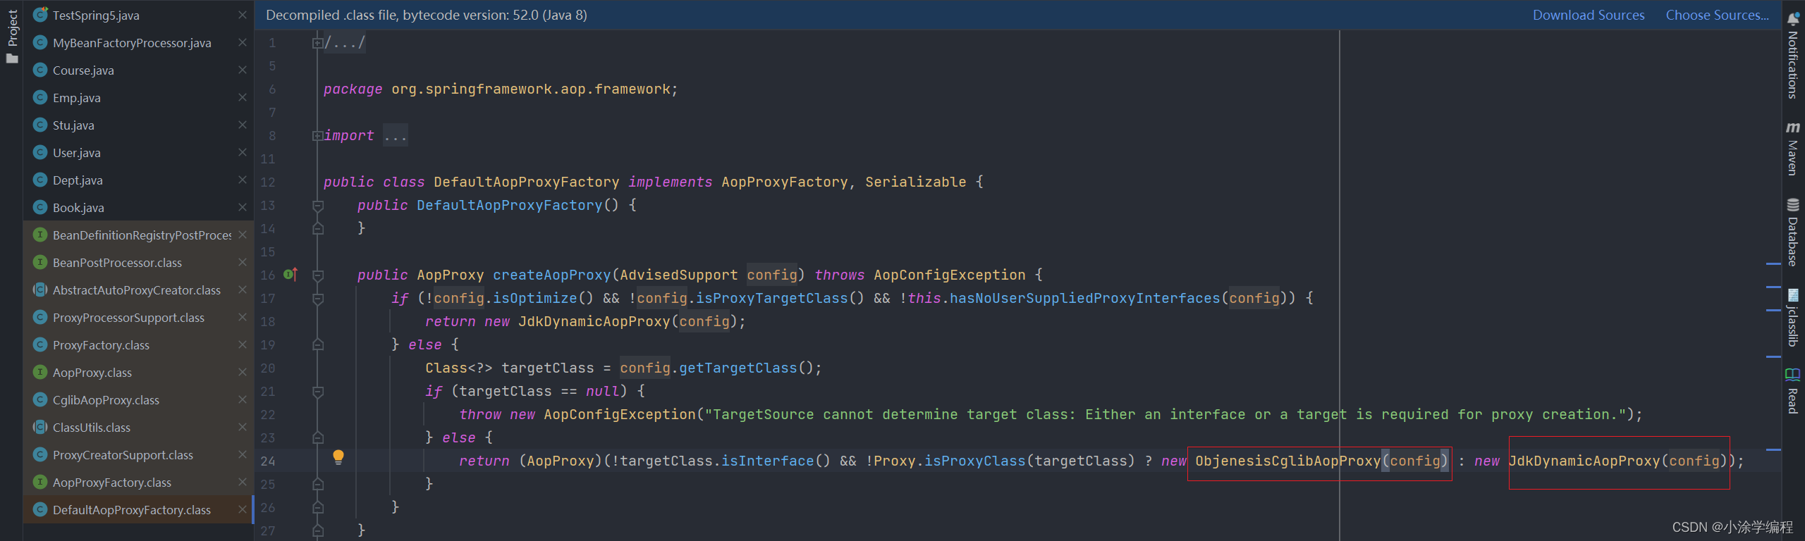Open the Dept.java tab

pyautogui.click(x=78, y=180)
